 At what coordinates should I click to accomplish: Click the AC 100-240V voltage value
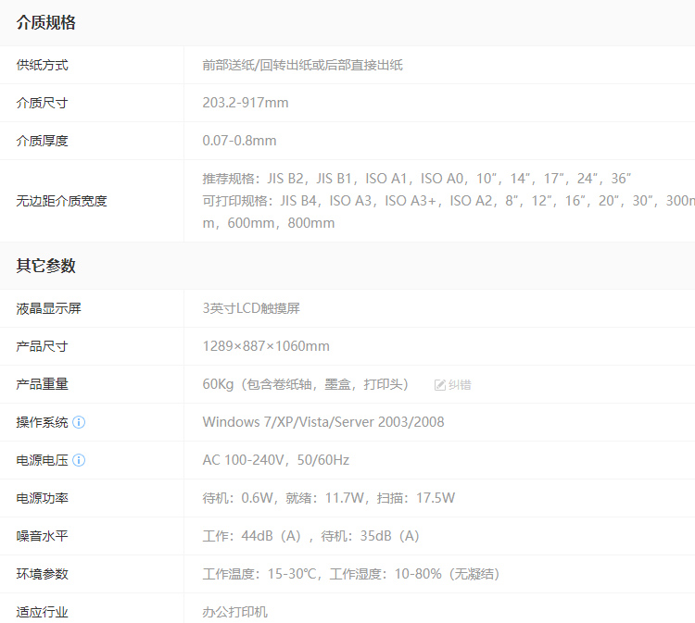(275, 460)
